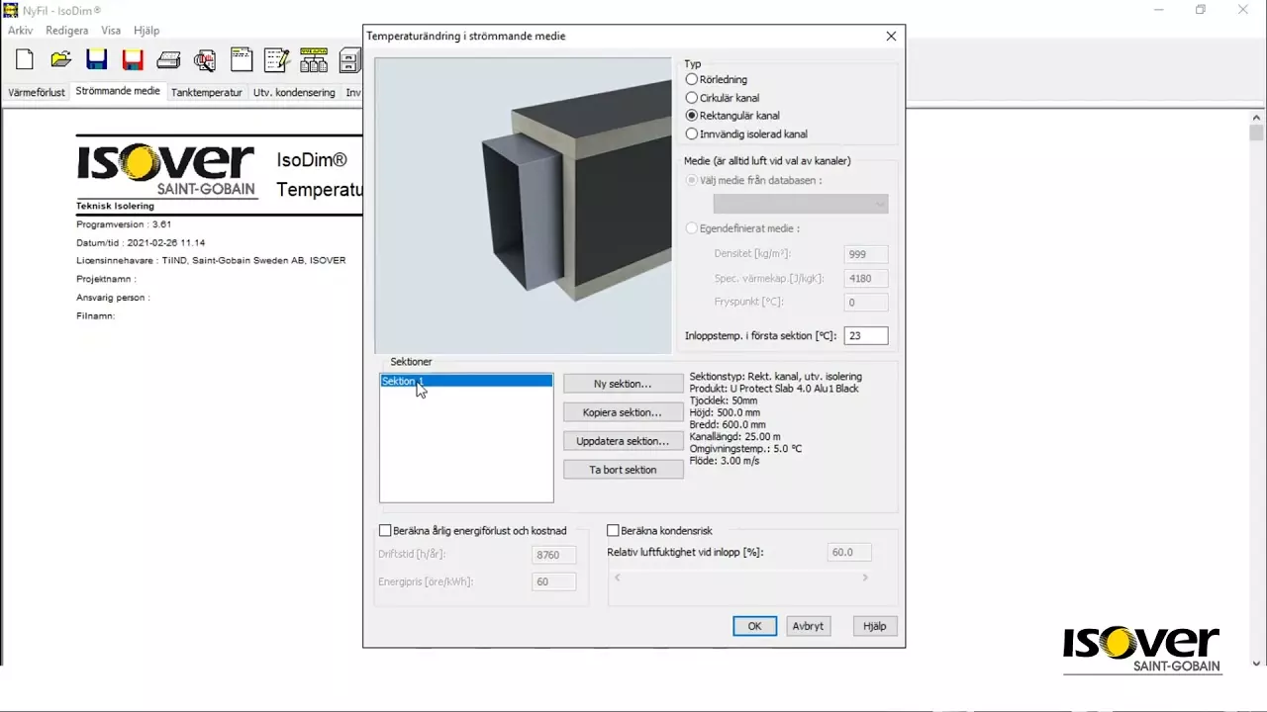Click the Driftstid input field
This screenshot has width=1267, height=712.
point(554,556)
